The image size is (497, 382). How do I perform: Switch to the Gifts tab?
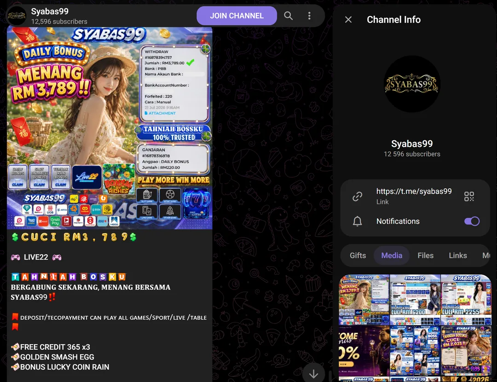pos(358,255)
